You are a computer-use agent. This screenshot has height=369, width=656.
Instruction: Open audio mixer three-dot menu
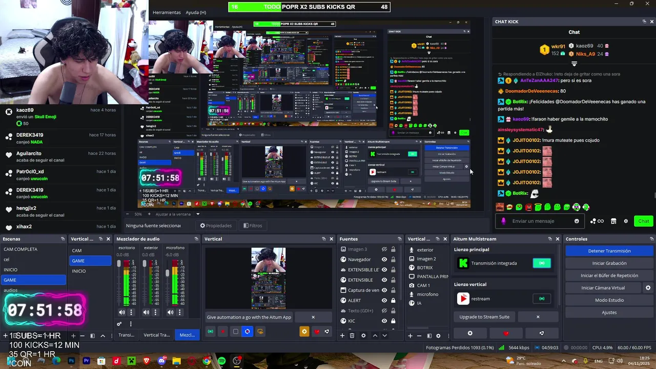pos(131,324)
